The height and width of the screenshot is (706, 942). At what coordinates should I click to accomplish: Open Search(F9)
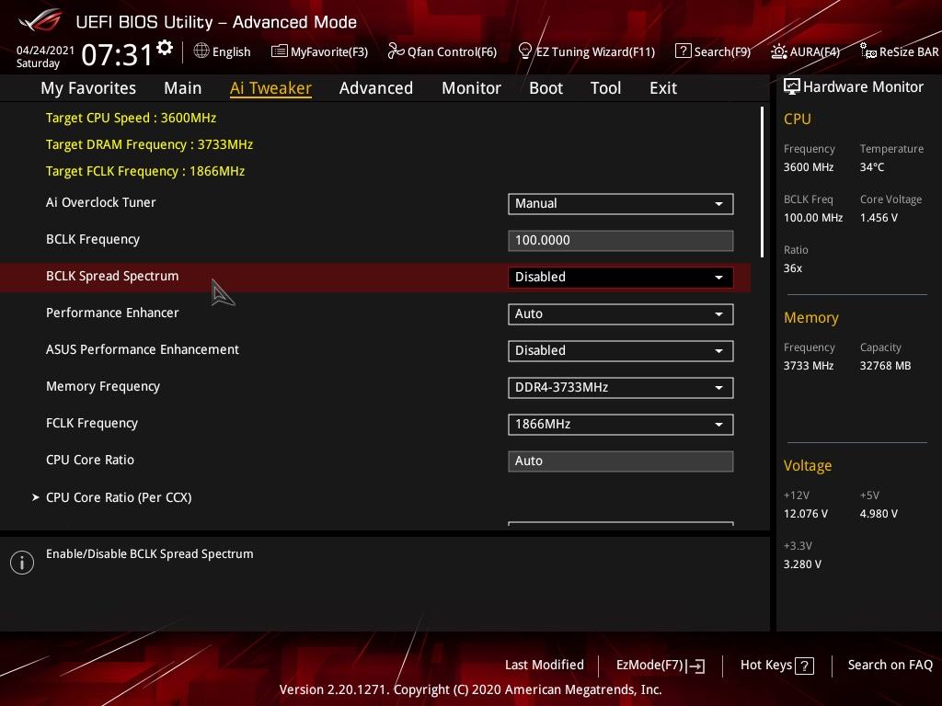point(713,51)
